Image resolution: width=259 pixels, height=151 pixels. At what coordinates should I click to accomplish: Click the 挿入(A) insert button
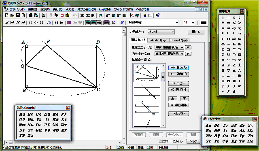178,68
